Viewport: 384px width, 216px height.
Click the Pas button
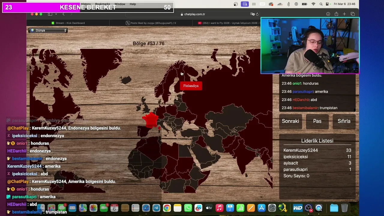[x=317, y=121]
